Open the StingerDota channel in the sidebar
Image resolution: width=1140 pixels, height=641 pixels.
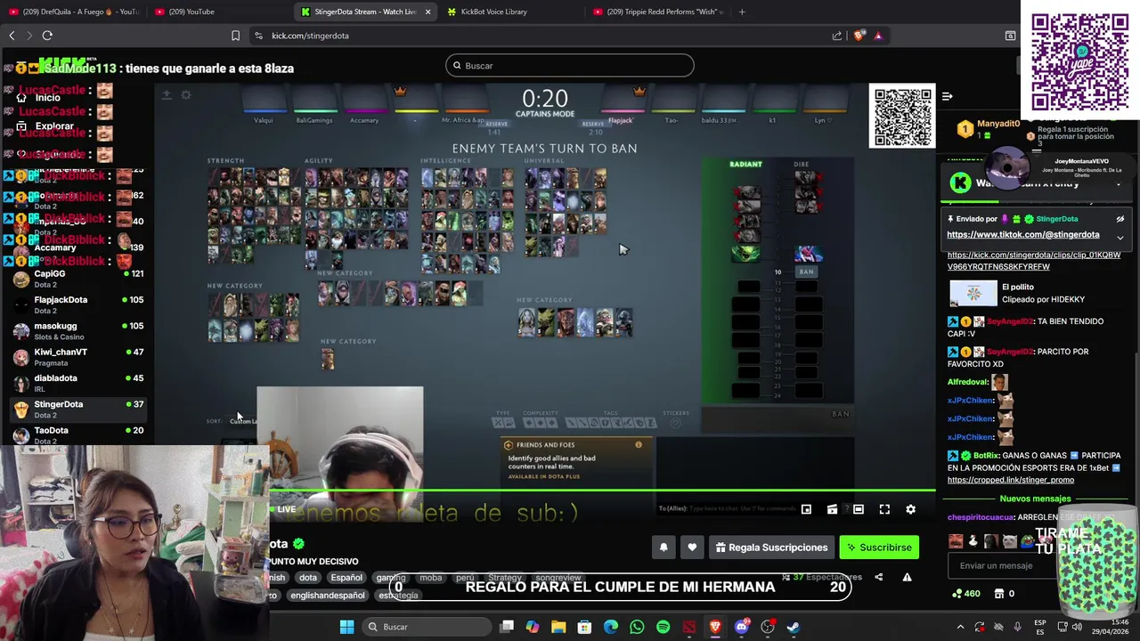(x=78, y=409)
